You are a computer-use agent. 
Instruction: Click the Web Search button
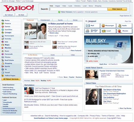117,9
